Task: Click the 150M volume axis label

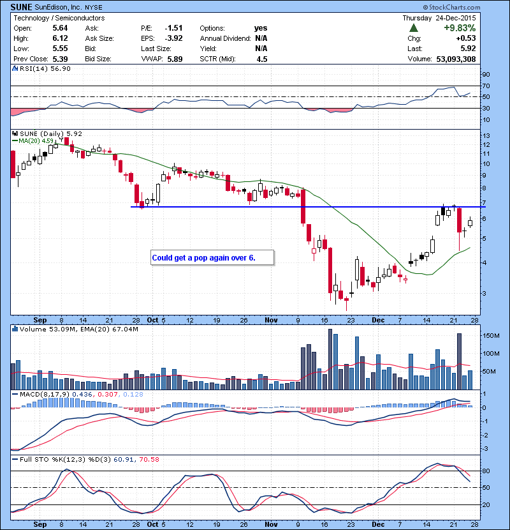Action: tap(491, 336)
